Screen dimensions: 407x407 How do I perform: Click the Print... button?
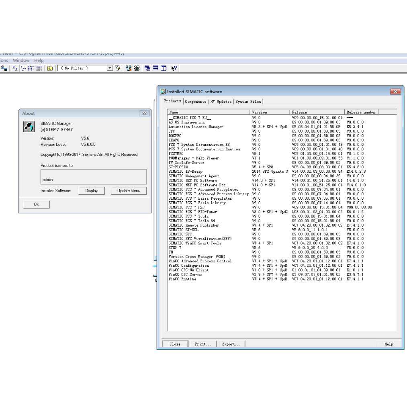pyautogui.click(x=203, y=344)
